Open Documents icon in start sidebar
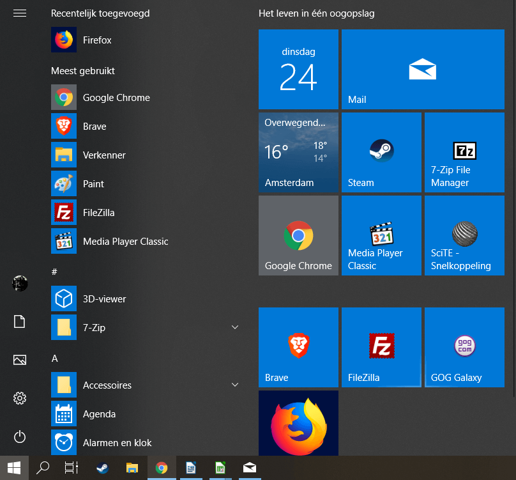 point(20,321)
